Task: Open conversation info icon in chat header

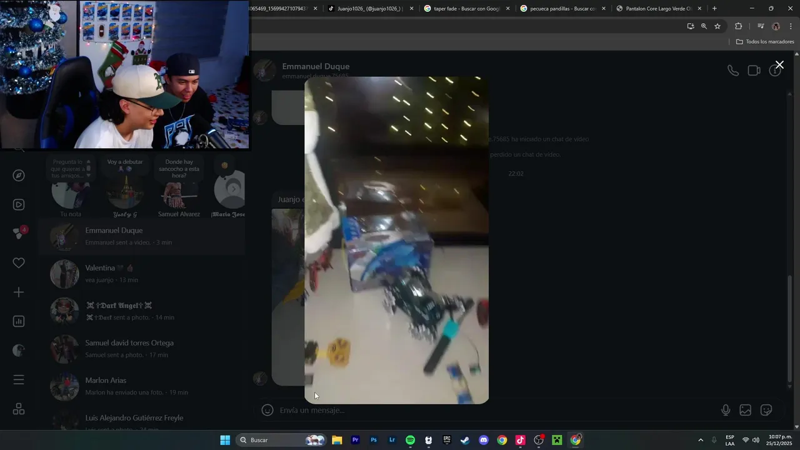Action: 775,71
